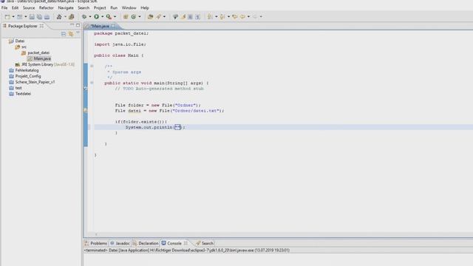Screen dimensions: 473x266
Task: Click the Search flashlight toolbar icon
Action: coord(158,17)
